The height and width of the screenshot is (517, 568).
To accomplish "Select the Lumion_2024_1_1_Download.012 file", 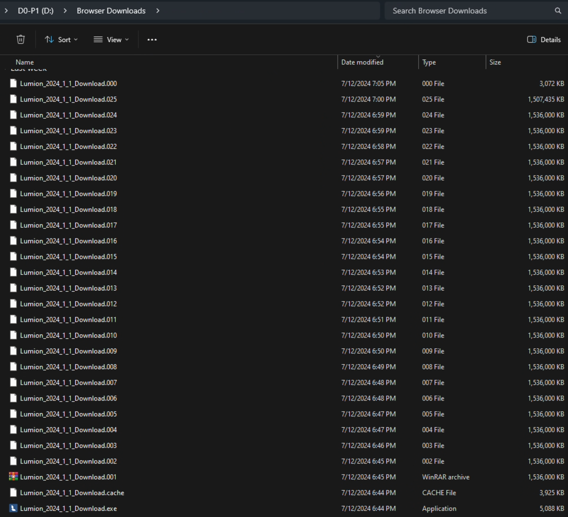I will pyautogui.click(x=69, y=304).
